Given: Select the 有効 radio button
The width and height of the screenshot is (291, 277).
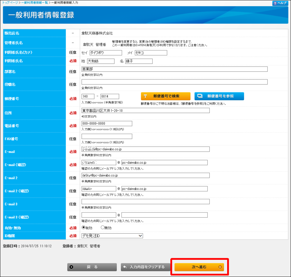Looking at the screenshot, I should click(x=84, y=228).
